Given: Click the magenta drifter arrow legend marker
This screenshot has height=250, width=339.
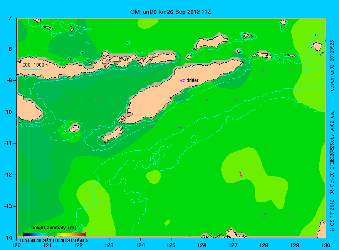Looking at the screenshot, I should coord(183,80).
